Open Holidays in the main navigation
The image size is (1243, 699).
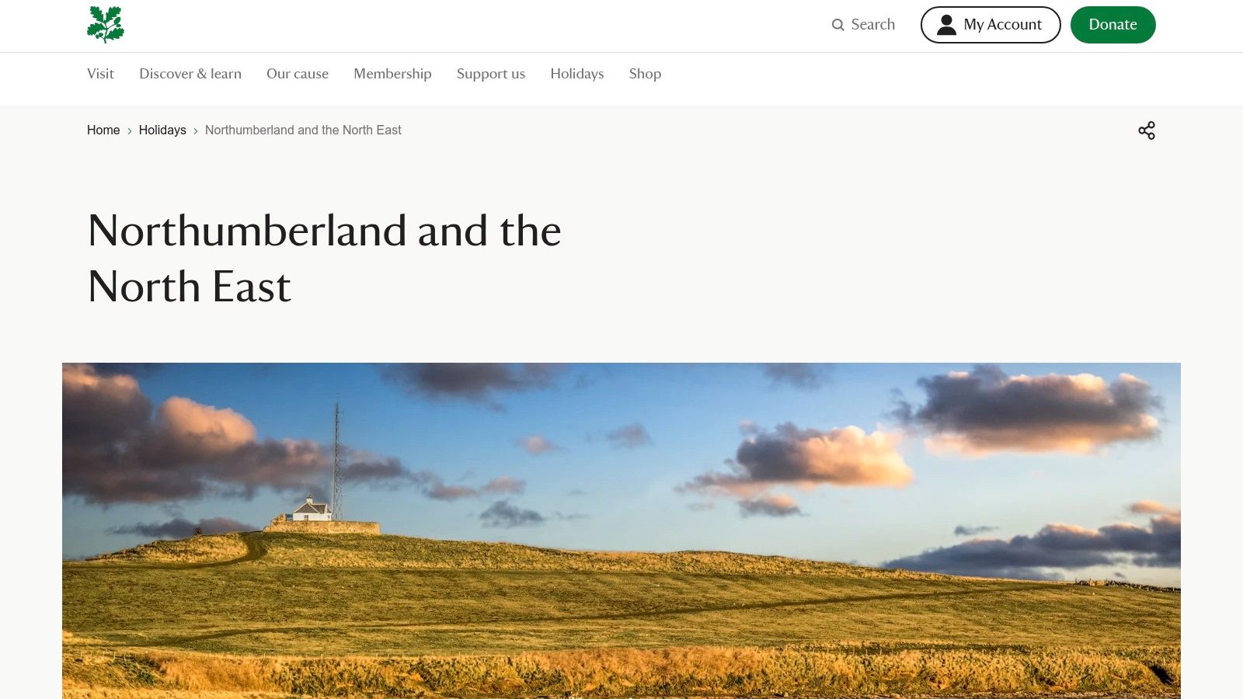(x=577, y=74)
